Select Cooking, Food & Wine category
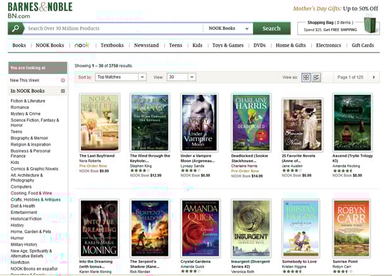The height and width of the screenshot is (276, 392). (31, 193)
